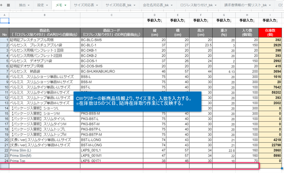The height and width of the screenshot is (173, 284).
Task: Select cell Prima Slim (L)
Action: [45, 150]
